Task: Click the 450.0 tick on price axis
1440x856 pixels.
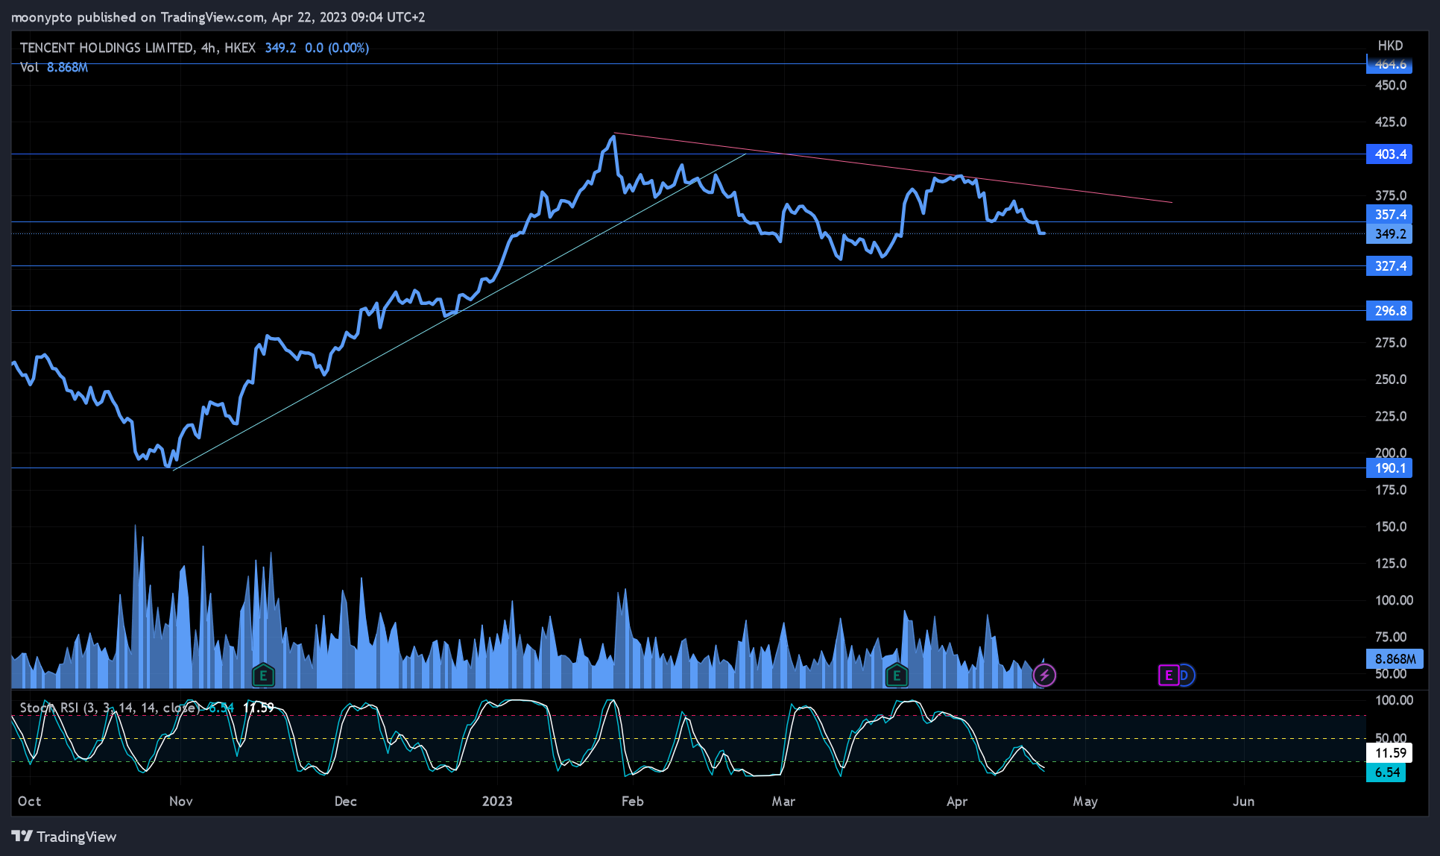Action: pyautogui.click(x=1391, y=85)
